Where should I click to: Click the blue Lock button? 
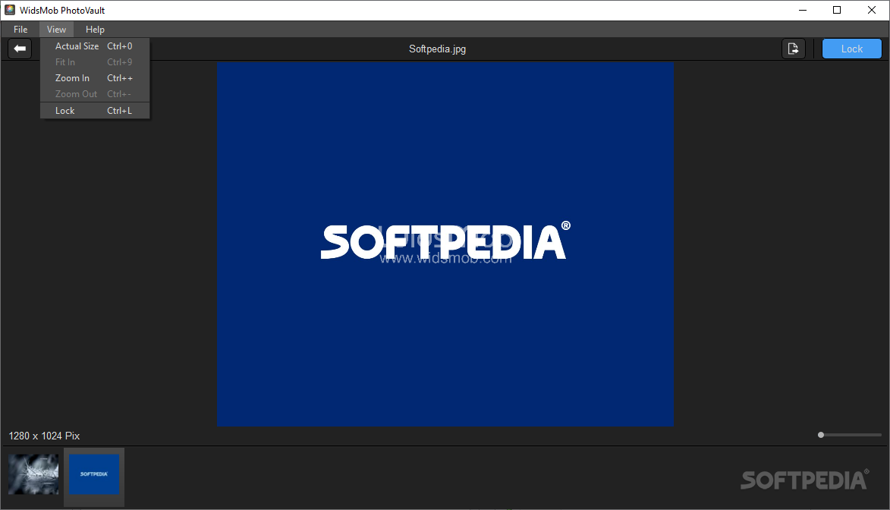click(x=851, y=49)
